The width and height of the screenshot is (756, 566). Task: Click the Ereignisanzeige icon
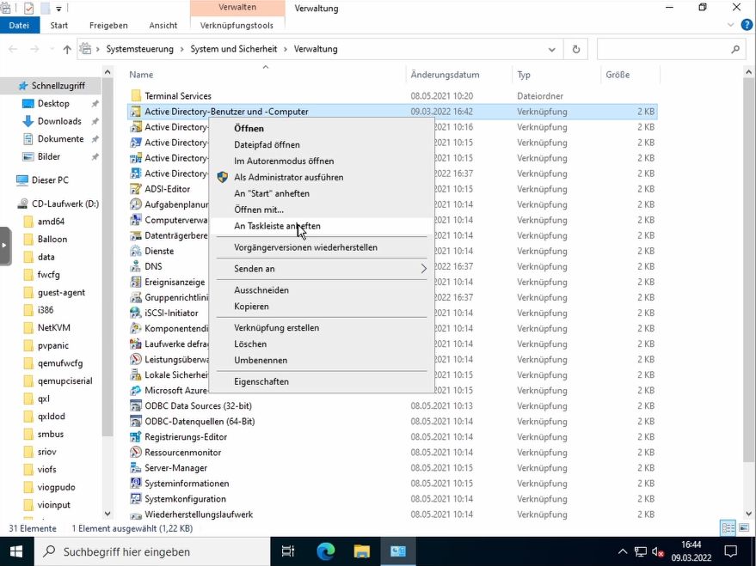tap(136, 282)
